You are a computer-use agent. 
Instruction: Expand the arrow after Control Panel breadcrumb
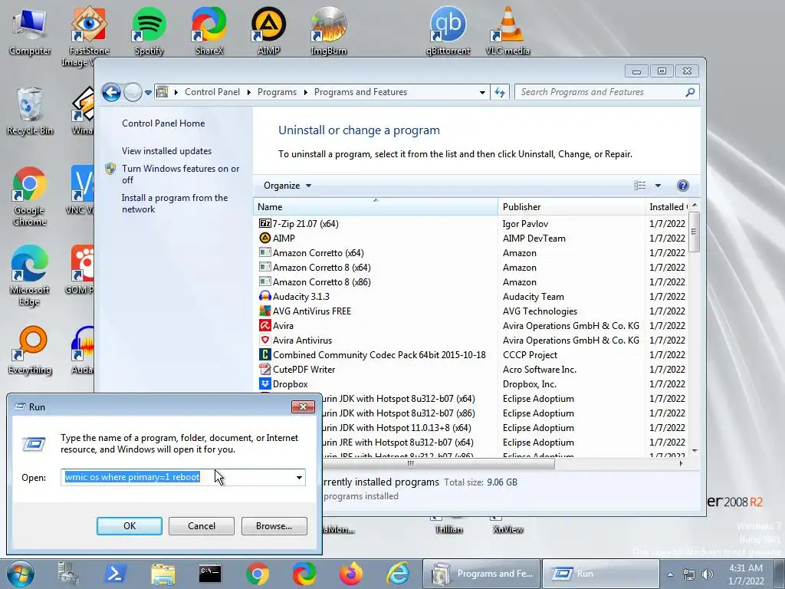click(x=249, y=92)
